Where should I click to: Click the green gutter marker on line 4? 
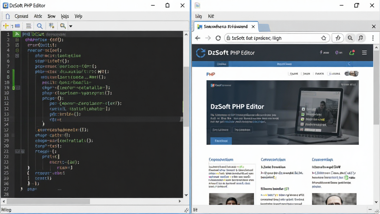tap(17, 50)
